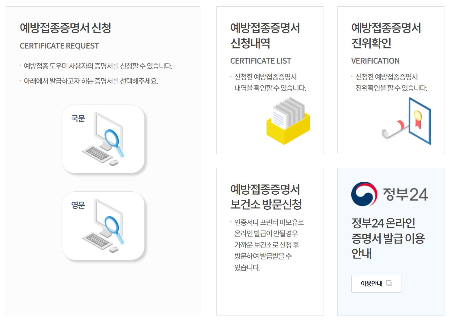Click the 영문 label text

pos(78,205)
